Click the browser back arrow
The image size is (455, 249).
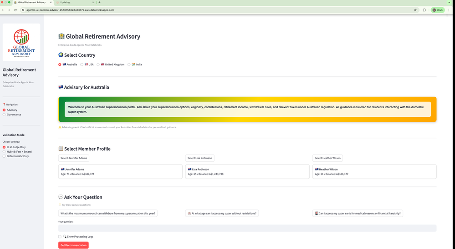(x=3, y=10)
